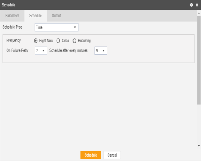Click the vertical scrollbar thumb
The height and width of the screenshot is (161, 201).
[199, 60]
